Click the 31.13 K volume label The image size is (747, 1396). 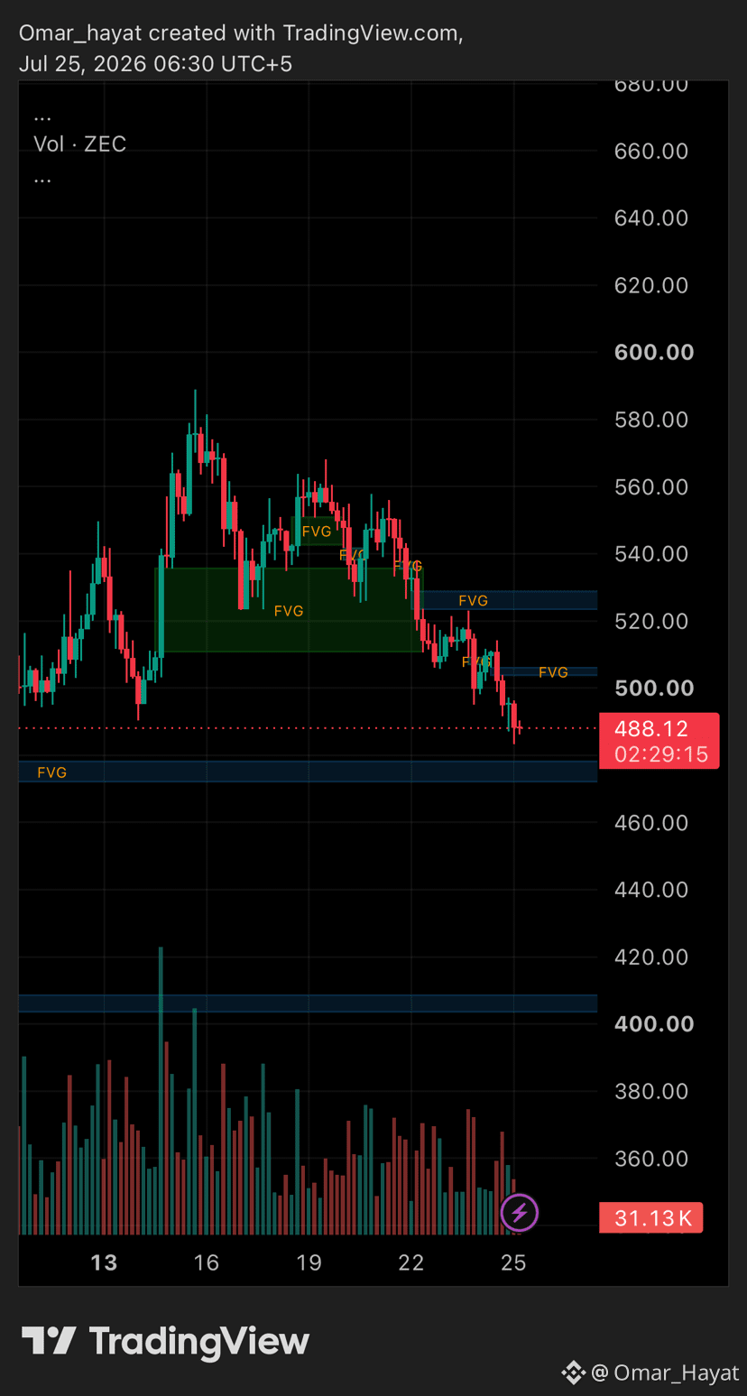click(652, 1218)
